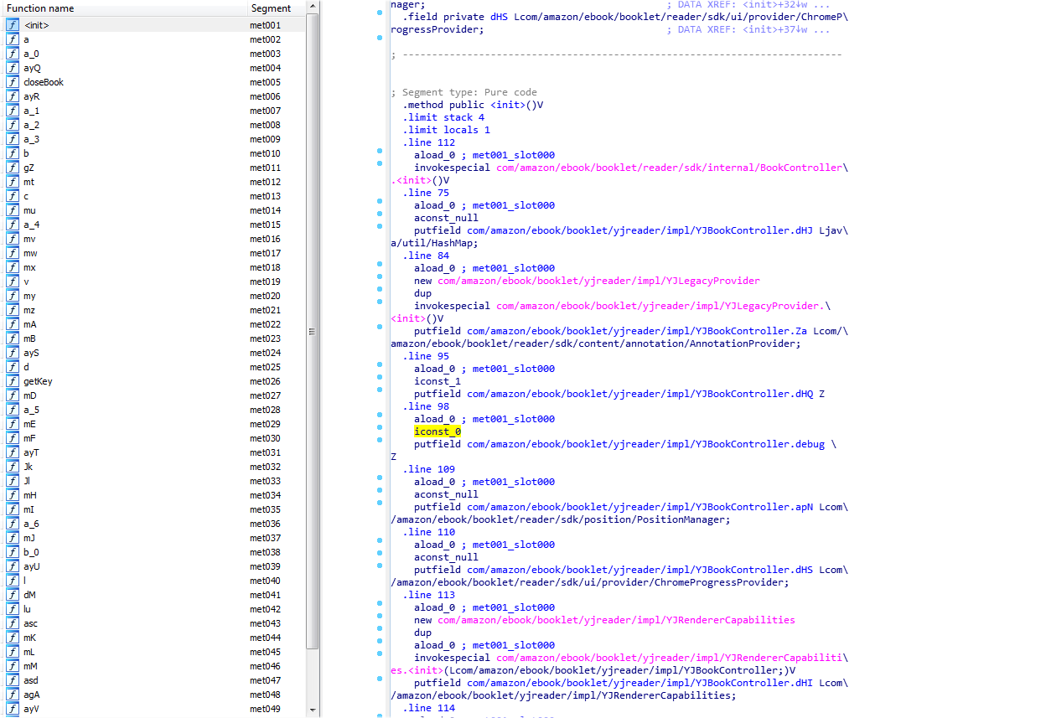1046x718 pixels.
Task: Click the function icon beside mD
Action: [13, 395]
